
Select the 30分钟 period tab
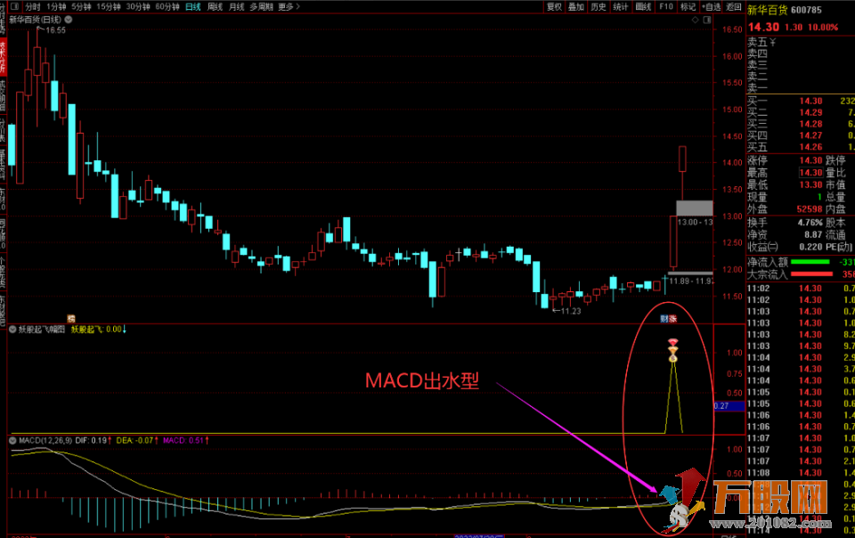(138, 6)
